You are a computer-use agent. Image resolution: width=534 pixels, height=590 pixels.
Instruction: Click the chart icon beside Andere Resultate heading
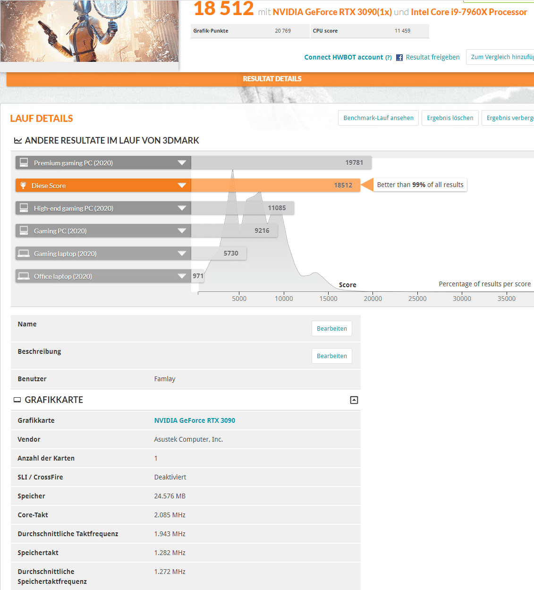[x=18, y=141]
